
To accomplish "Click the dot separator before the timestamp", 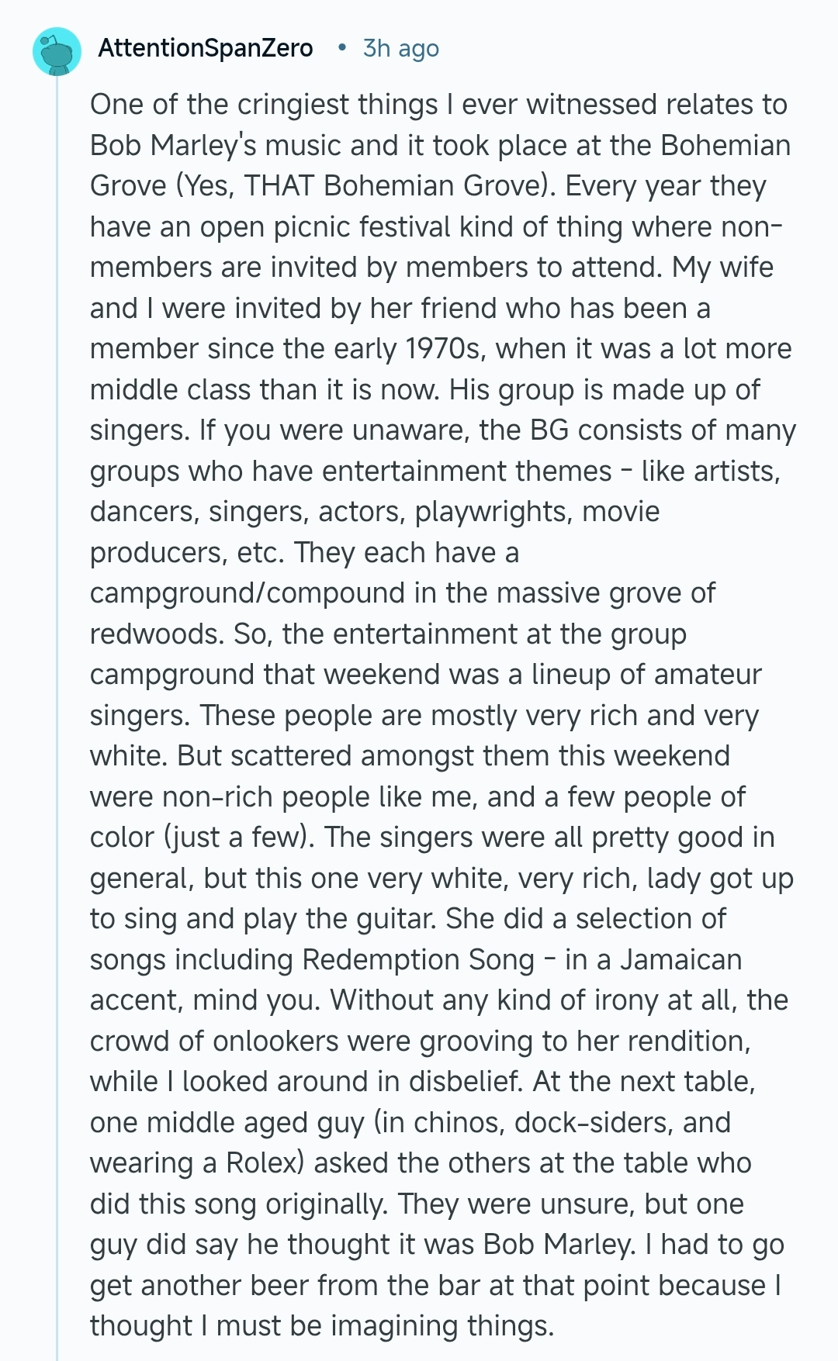I will 341,48.
